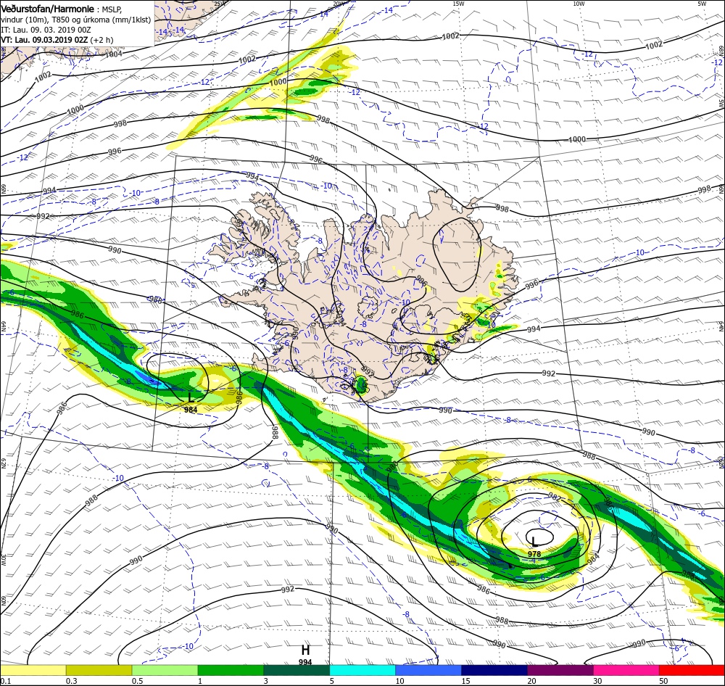
Task: Click the olive 0.3–0.5 legend swatch
Action: [x=99, y=670]
